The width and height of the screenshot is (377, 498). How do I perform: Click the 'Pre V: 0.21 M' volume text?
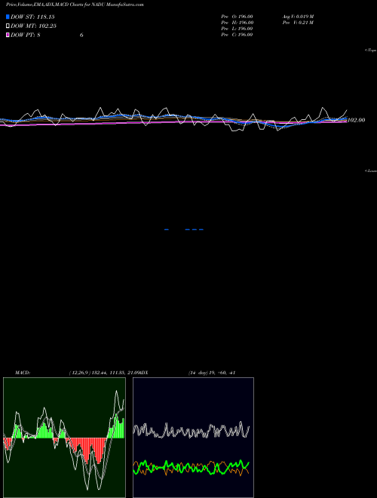299,23
